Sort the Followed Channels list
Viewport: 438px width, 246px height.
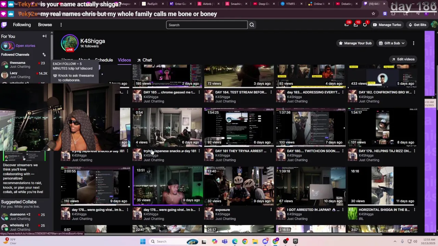pyautogui.click(x=44, y=55)
